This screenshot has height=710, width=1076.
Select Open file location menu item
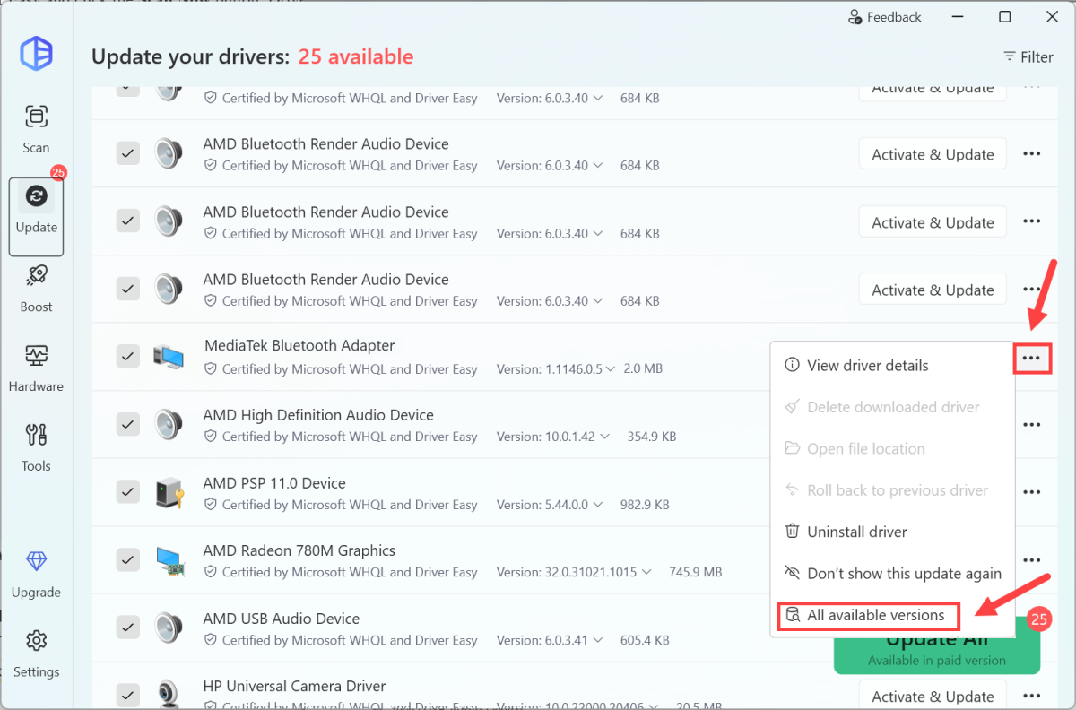(892, 448)
